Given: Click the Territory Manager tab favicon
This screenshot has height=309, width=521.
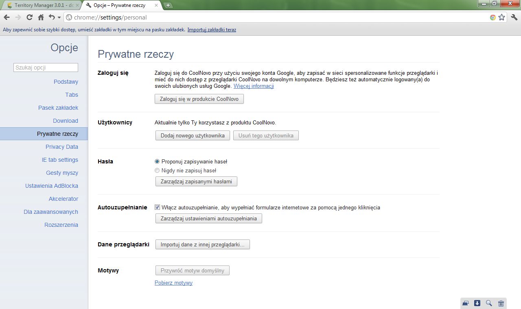Looking at the screenshot, I should pyautogui.click(x=10, y=5).
